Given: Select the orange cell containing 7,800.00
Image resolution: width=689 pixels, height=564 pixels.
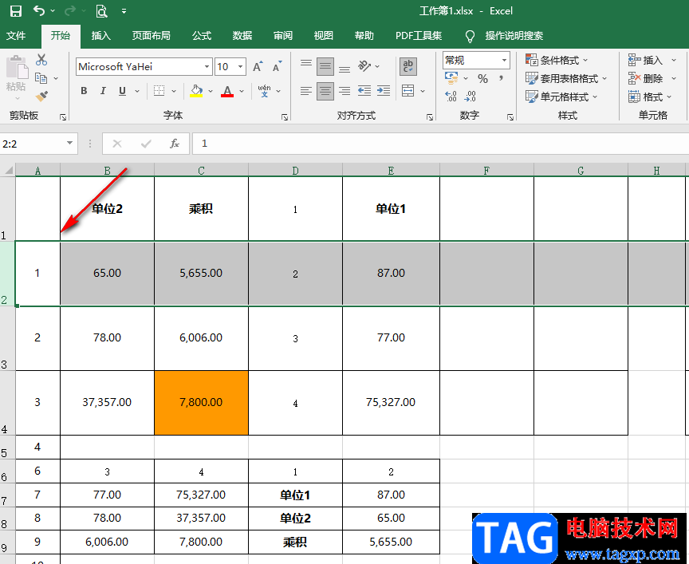Looking at the screenshot, I should point(201,403).
